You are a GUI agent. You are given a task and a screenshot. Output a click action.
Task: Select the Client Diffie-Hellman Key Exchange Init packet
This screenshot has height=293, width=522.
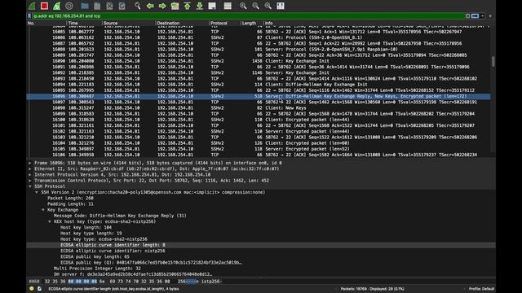258,85
